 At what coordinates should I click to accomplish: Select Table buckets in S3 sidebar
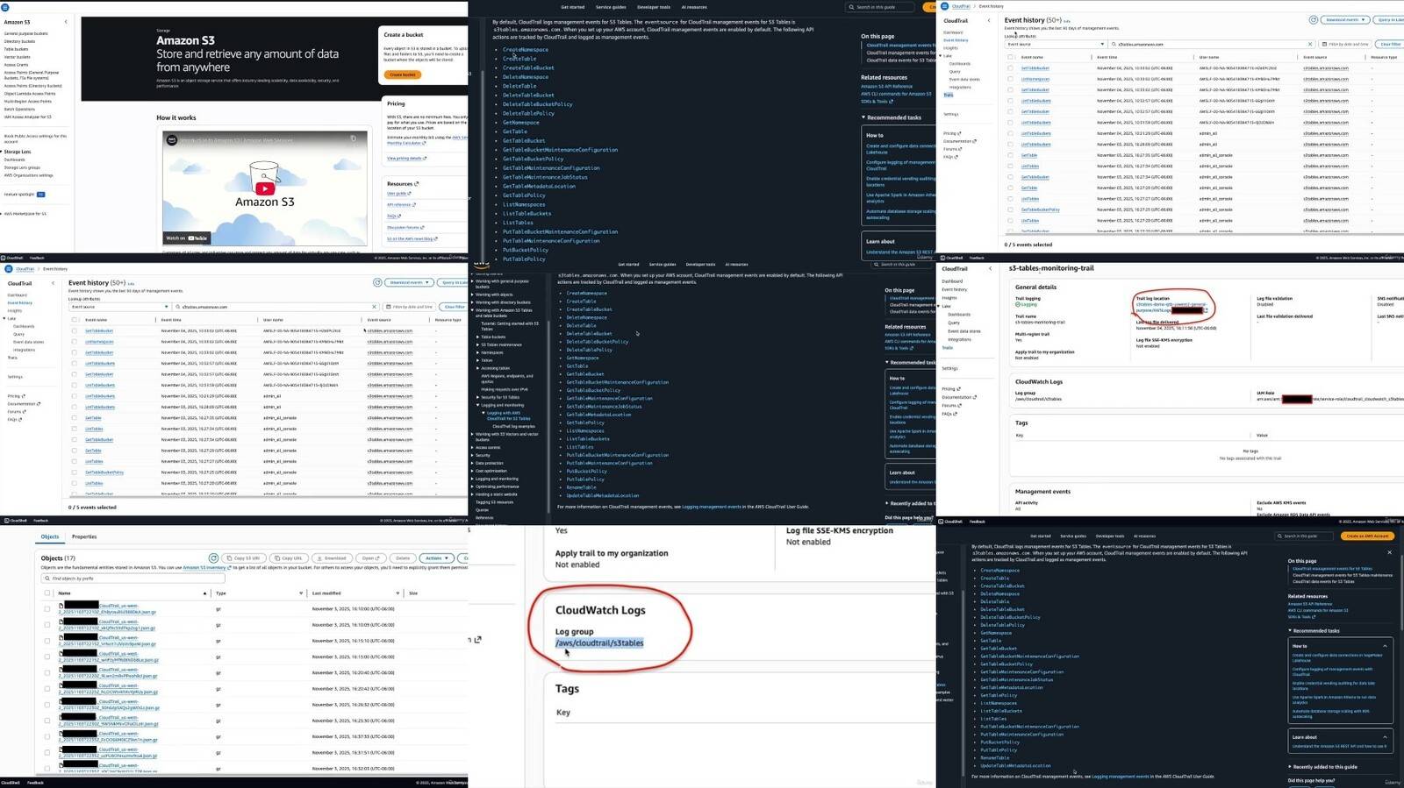[x=17, y=49]
